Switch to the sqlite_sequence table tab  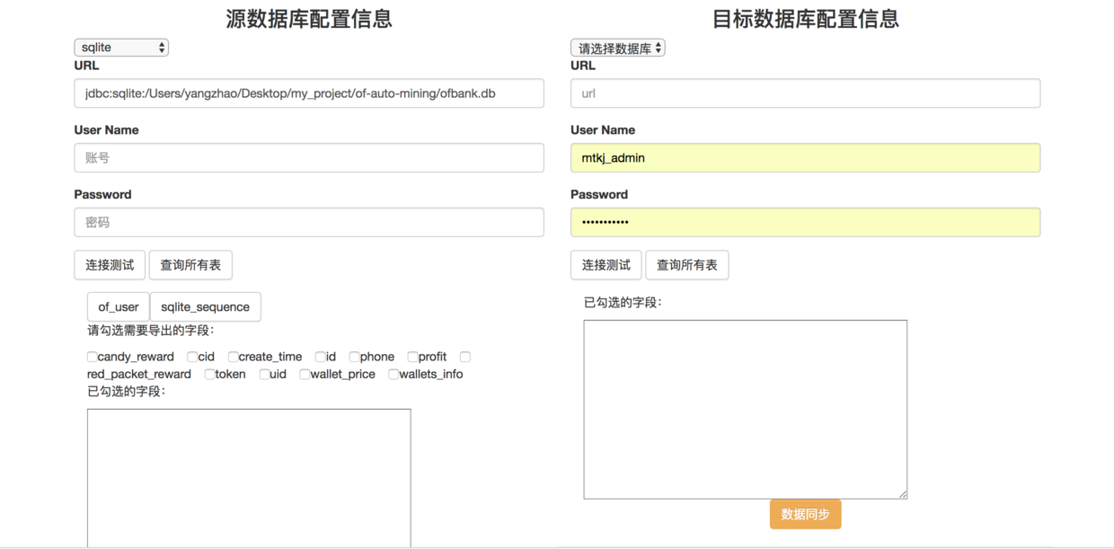[206, 307]
